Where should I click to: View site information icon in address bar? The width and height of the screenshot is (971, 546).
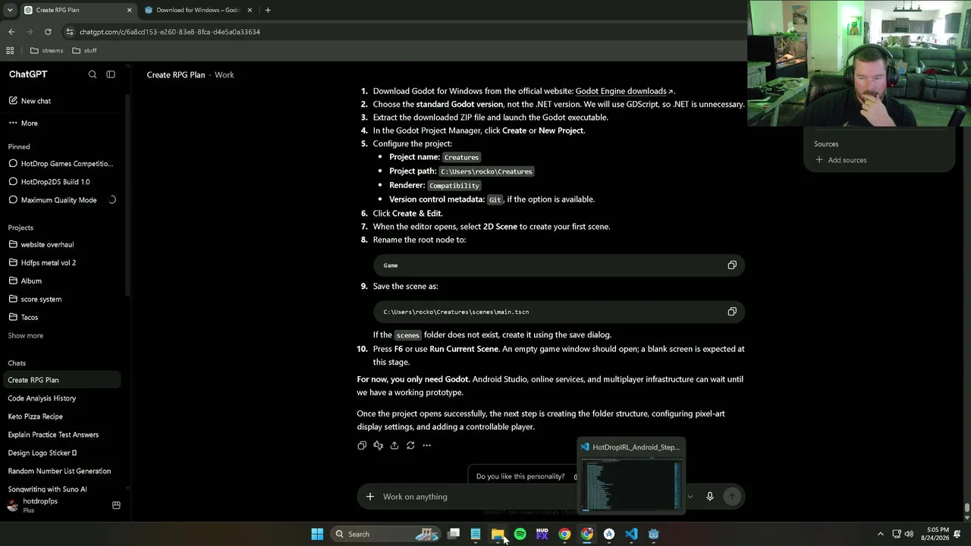click(x=70, y=32)
